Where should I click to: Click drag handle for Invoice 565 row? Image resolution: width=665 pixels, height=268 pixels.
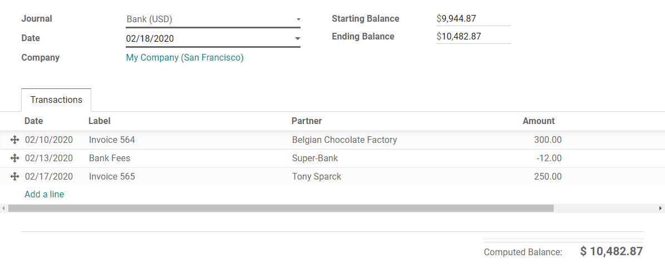tap(15, 177)
